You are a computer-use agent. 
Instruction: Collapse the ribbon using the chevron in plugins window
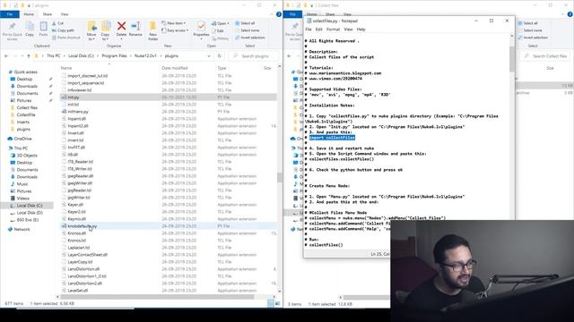pyautogui.click(x=271, y=14)
